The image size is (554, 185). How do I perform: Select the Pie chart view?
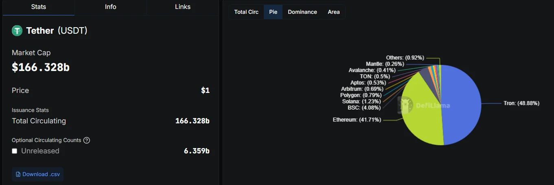[x=273, y=12]
